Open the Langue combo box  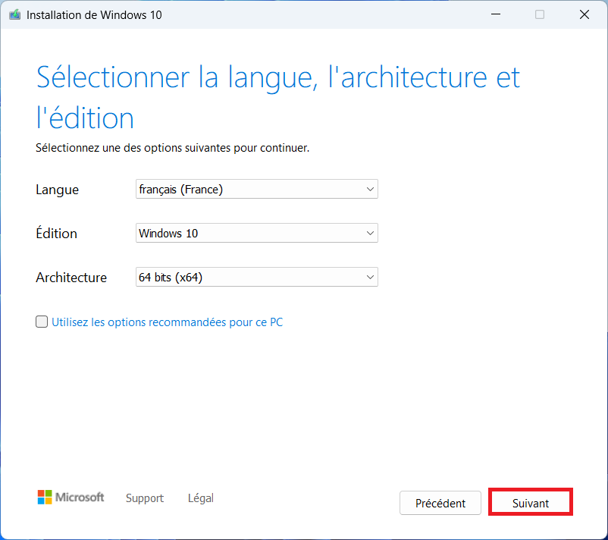[256, 189]
